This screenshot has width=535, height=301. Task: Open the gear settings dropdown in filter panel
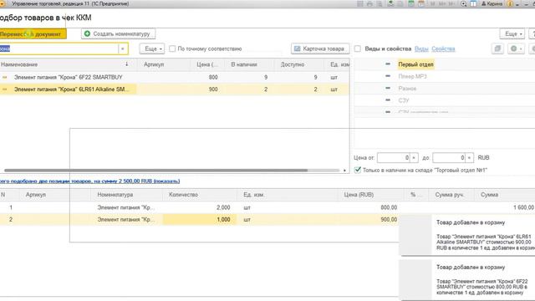(x=516, y=48)
